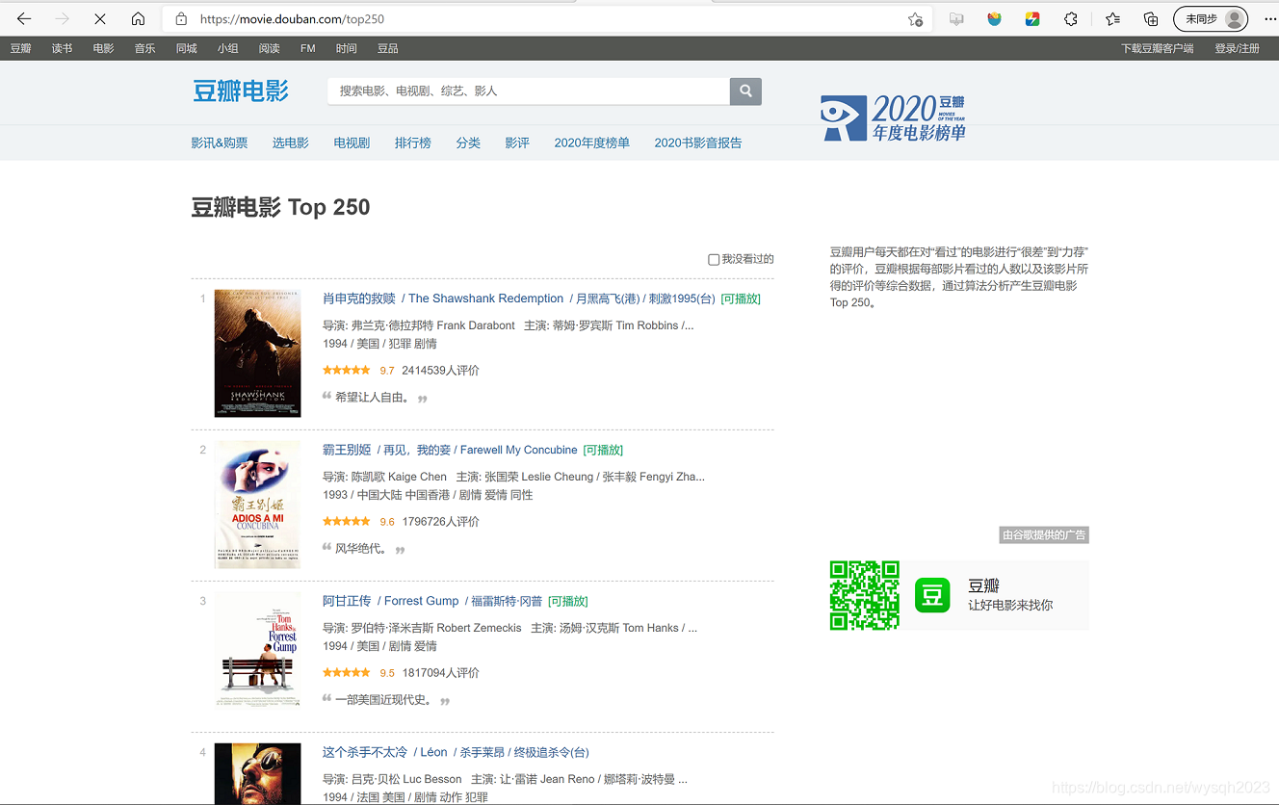The height and width of the screenshot is (805, 1279).
Task: Click the movie search input field
Action: tap(529, 91)
